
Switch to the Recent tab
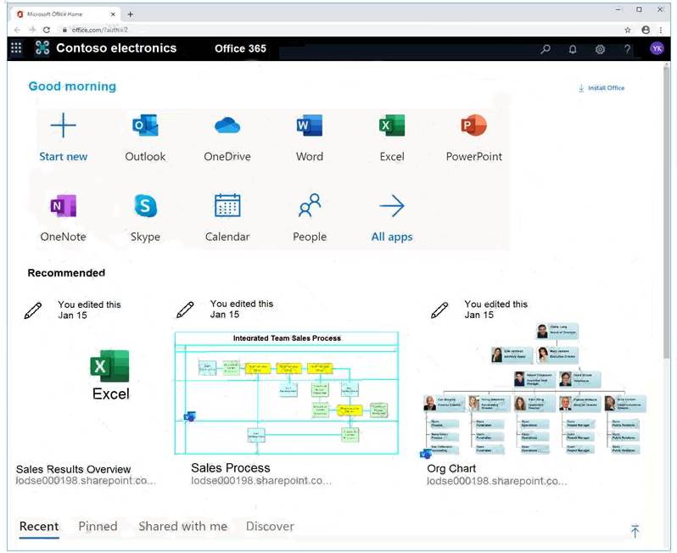tap(39, 526)
